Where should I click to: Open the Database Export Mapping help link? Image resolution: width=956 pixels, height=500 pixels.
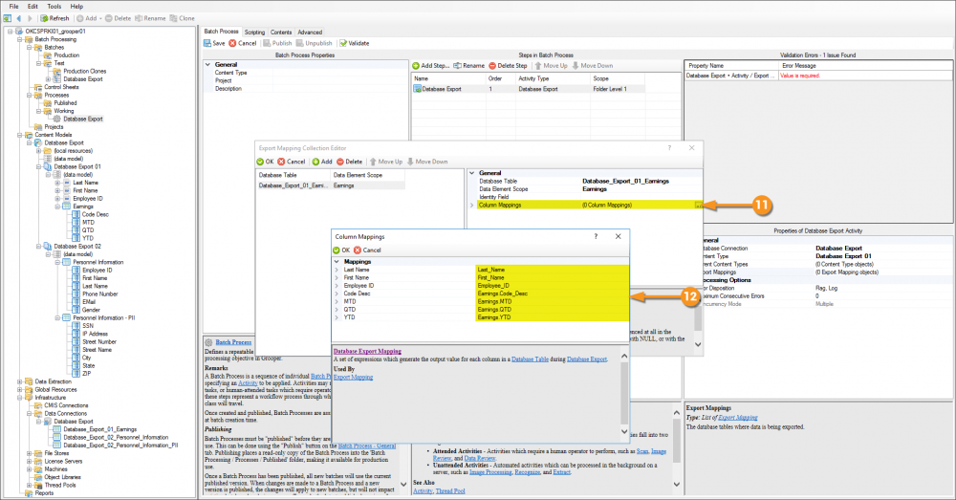367,352
